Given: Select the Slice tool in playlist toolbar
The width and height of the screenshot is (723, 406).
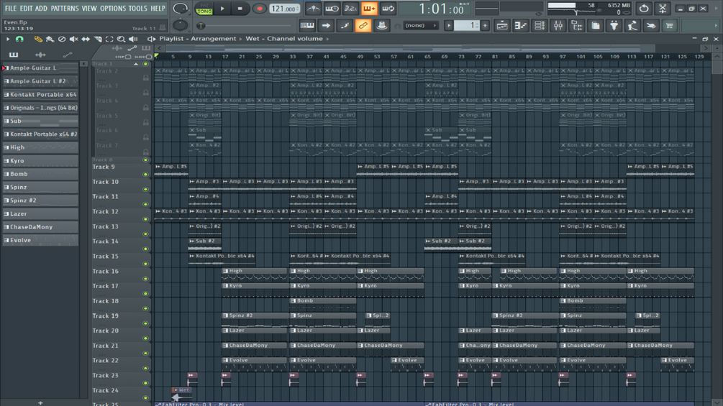Looking at the screenshot, I should [98, 39].
